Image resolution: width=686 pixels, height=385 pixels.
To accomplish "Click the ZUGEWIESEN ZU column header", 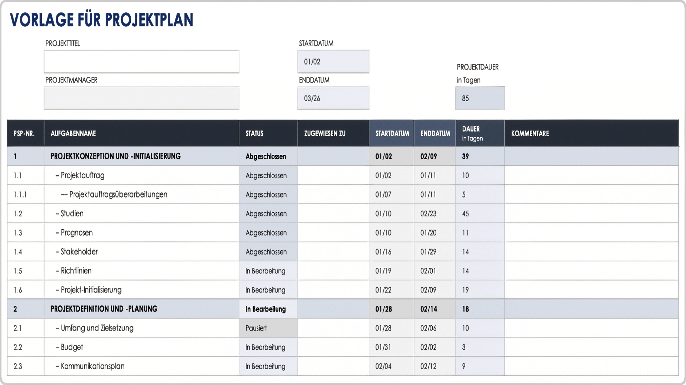I will point(333,133).
